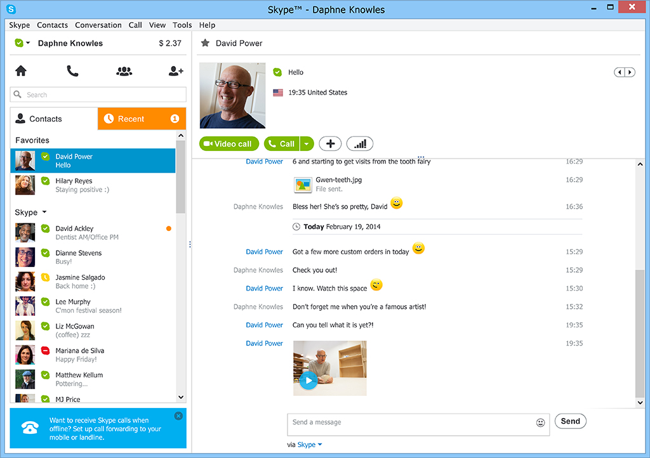Open the Conversation menu
Screen dimensions: 650x458
pyautogui.click(x=98, y=25)
